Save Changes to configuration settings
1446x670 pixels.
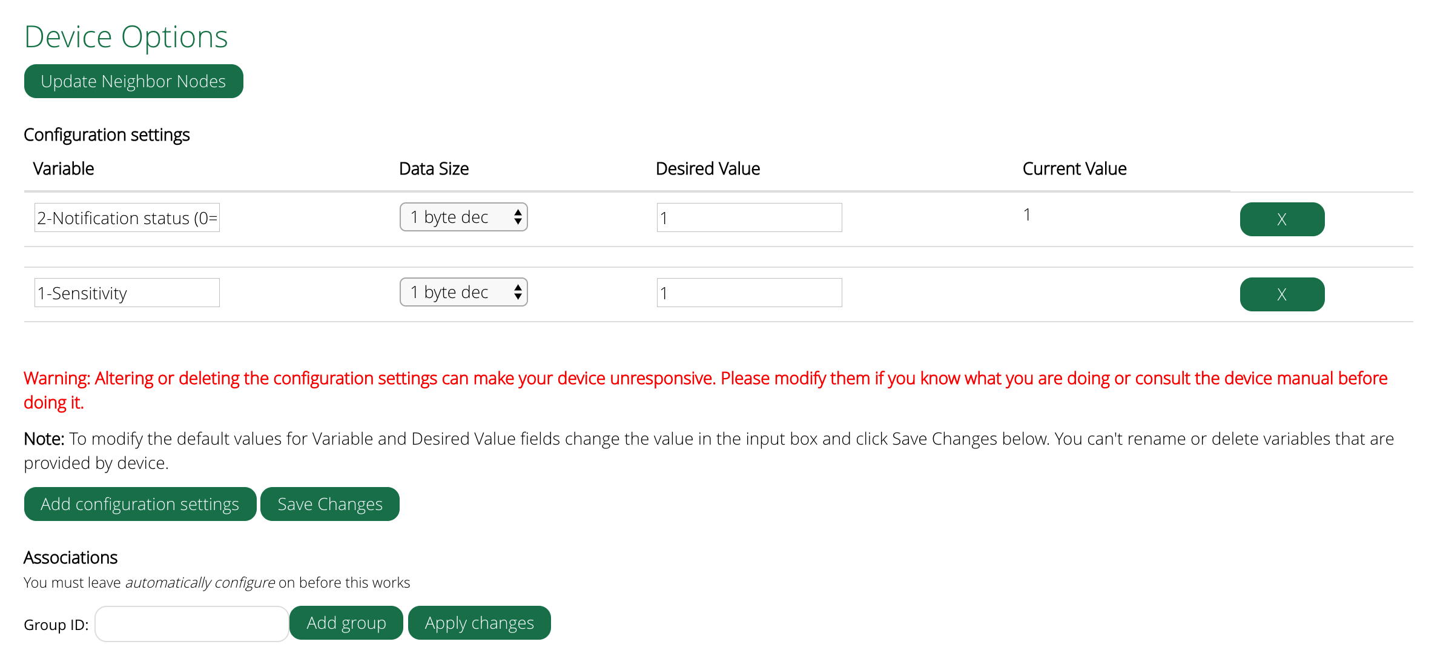pyautogui.click(x=329, y=504)
